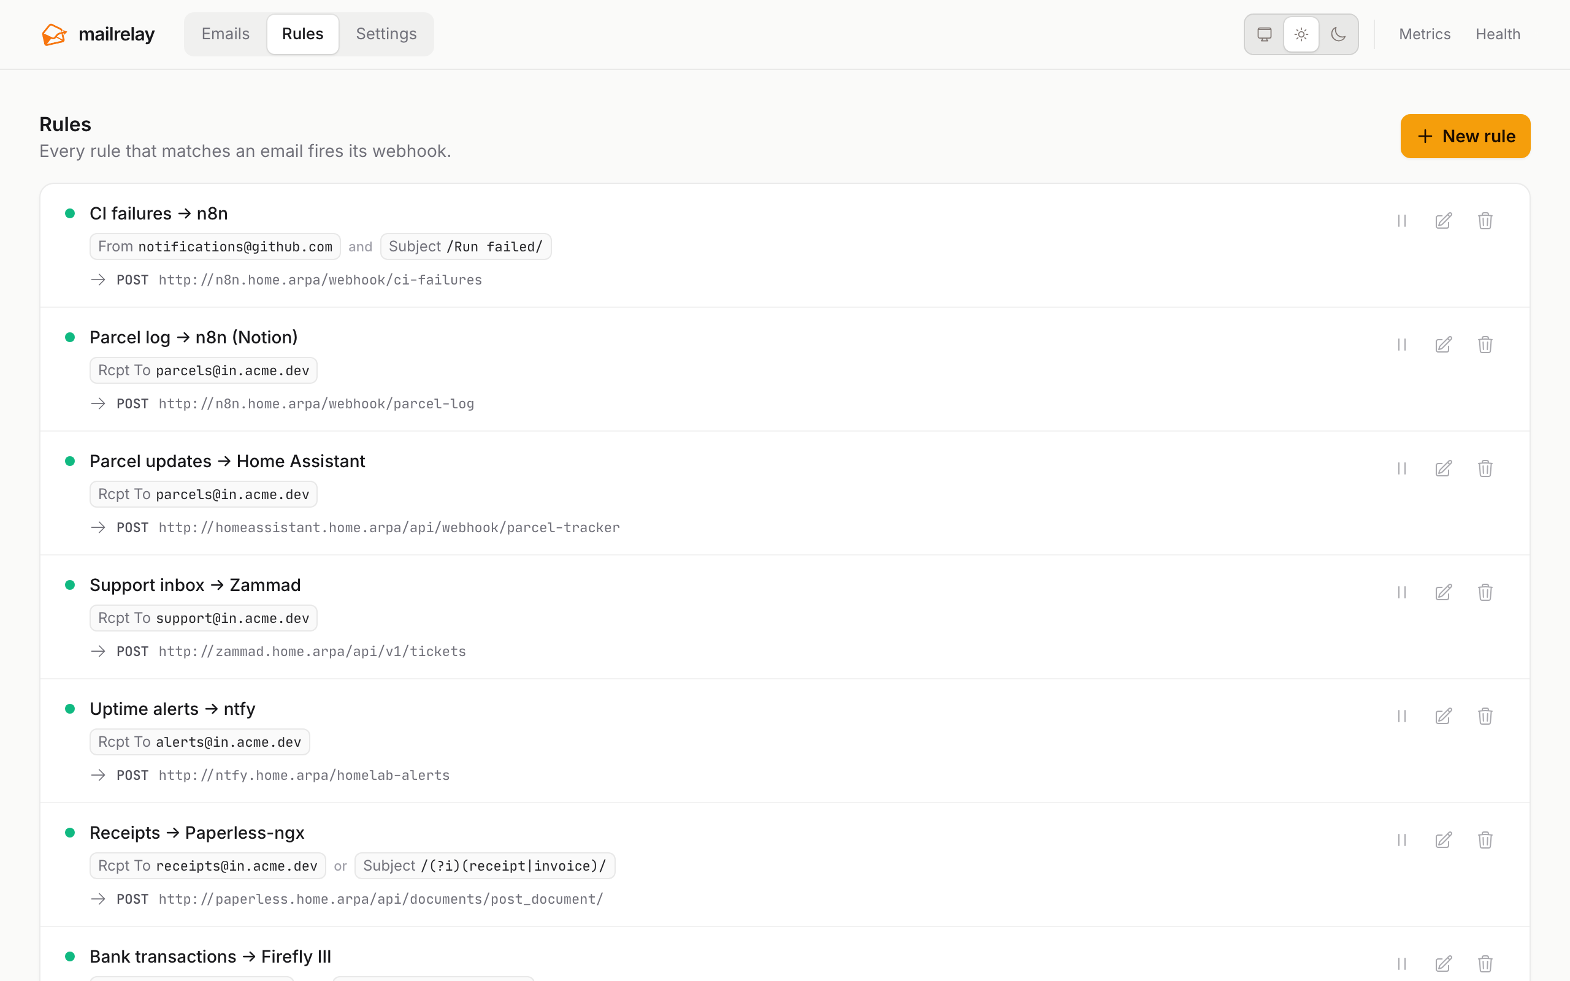This screenshot has width=1570, height=981.
Task: Pause the Parcel updates → Home Assistant rule
Action: click(x=1402, y=468)
